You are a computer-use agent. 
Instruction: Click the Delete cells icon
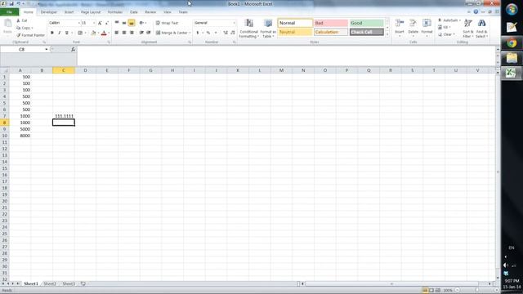click(413, 23)
